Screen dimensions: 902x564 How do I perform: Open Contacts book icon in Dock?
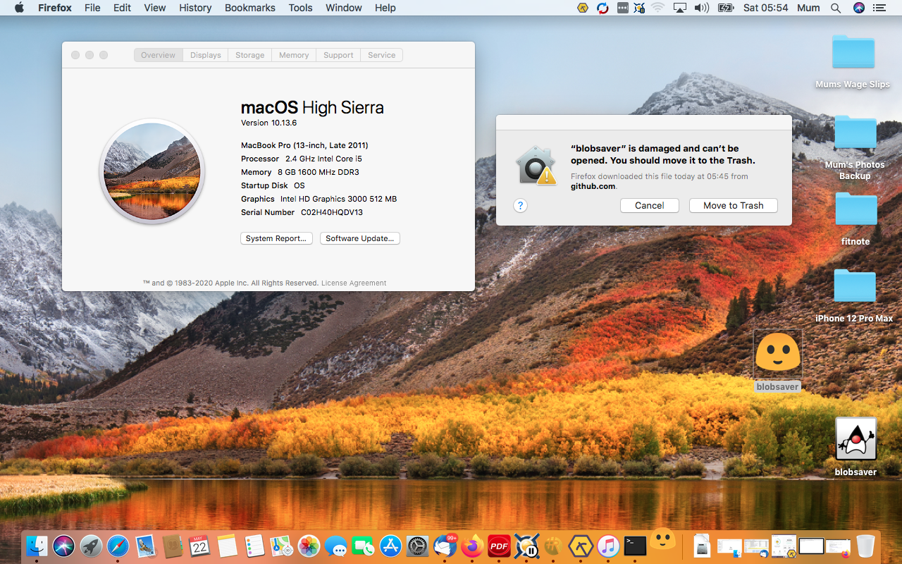(x=173, y=546)
